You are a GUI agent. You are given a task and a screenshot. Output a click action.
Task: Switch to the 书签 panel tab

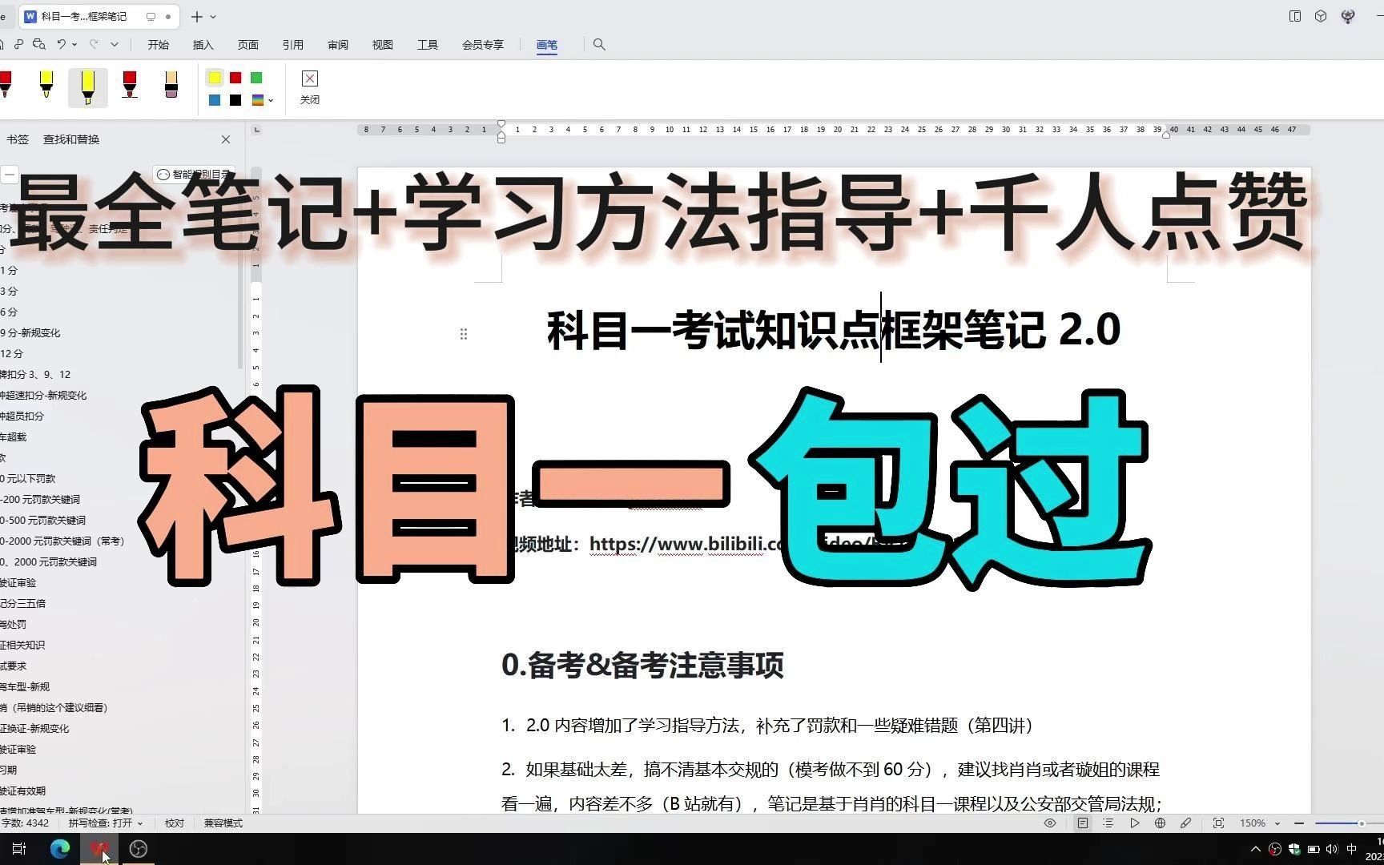click(x=18, y=139)
